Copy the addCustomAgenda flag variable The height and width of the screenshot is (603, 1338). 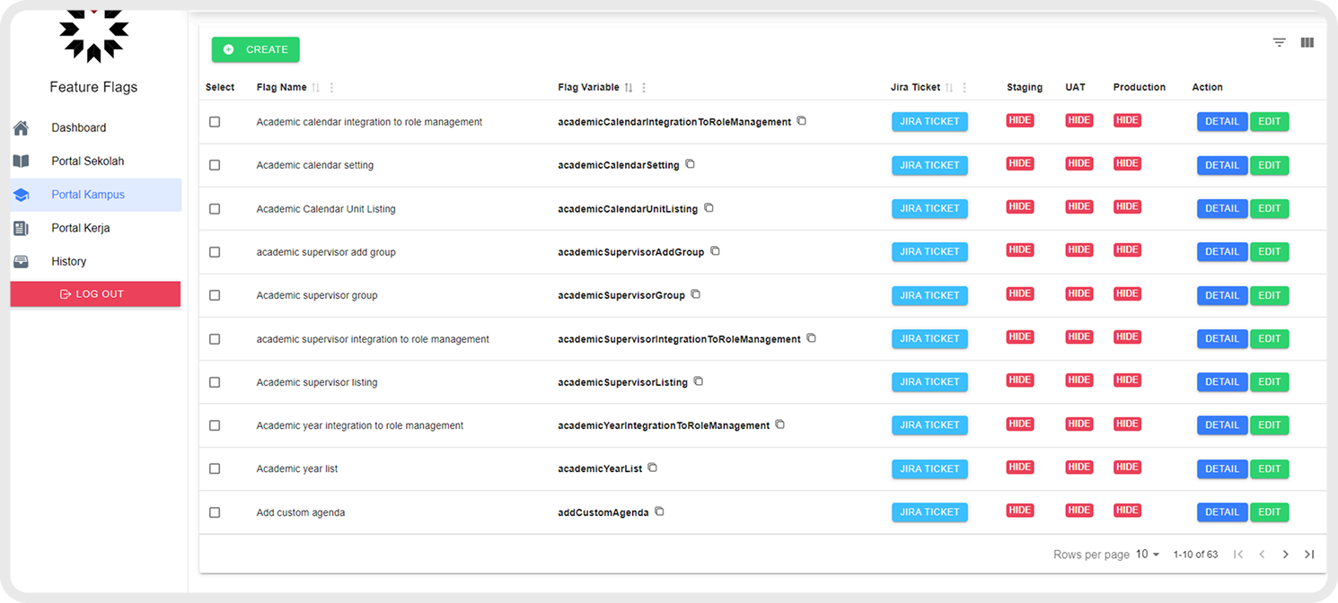click(659, 511)
